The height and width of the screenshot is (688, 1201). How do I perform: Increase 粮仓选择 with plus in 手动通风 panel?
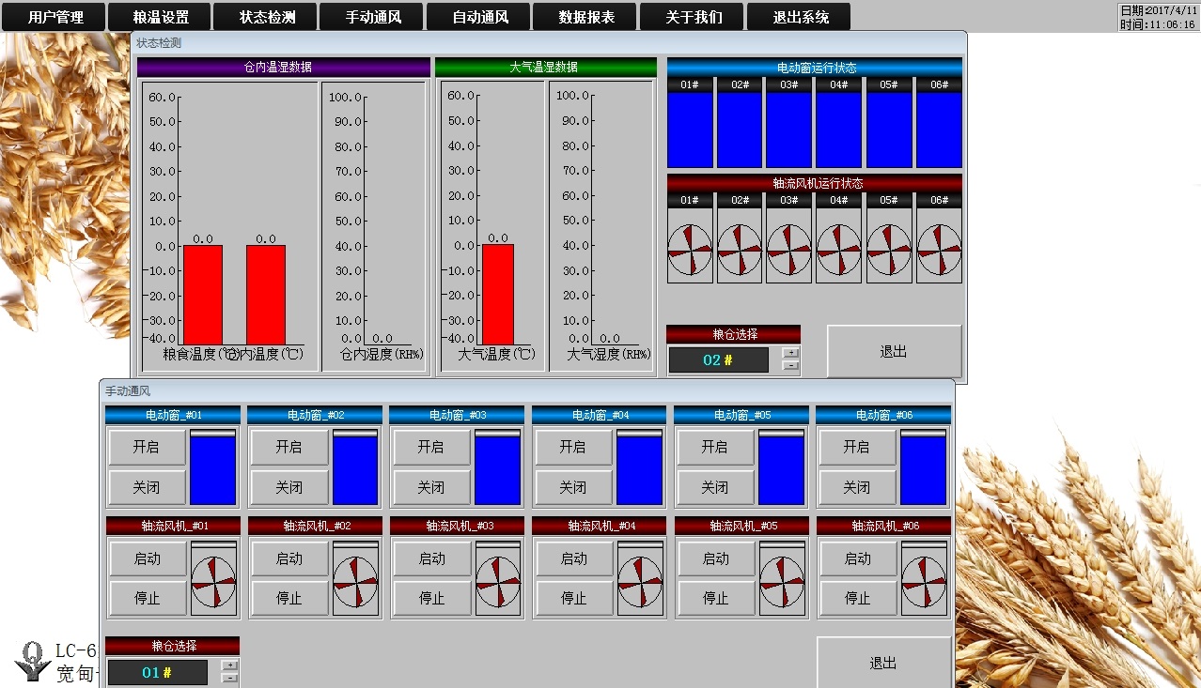[229, 665]
